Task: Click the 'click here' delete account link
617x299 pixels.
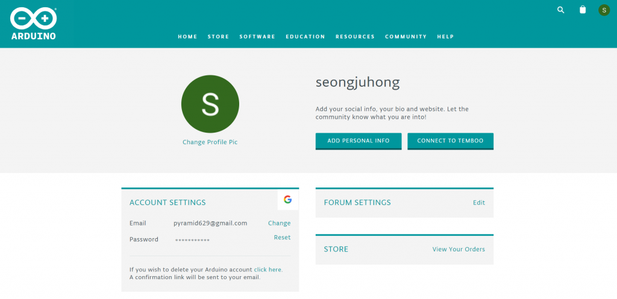Action: 268,269
